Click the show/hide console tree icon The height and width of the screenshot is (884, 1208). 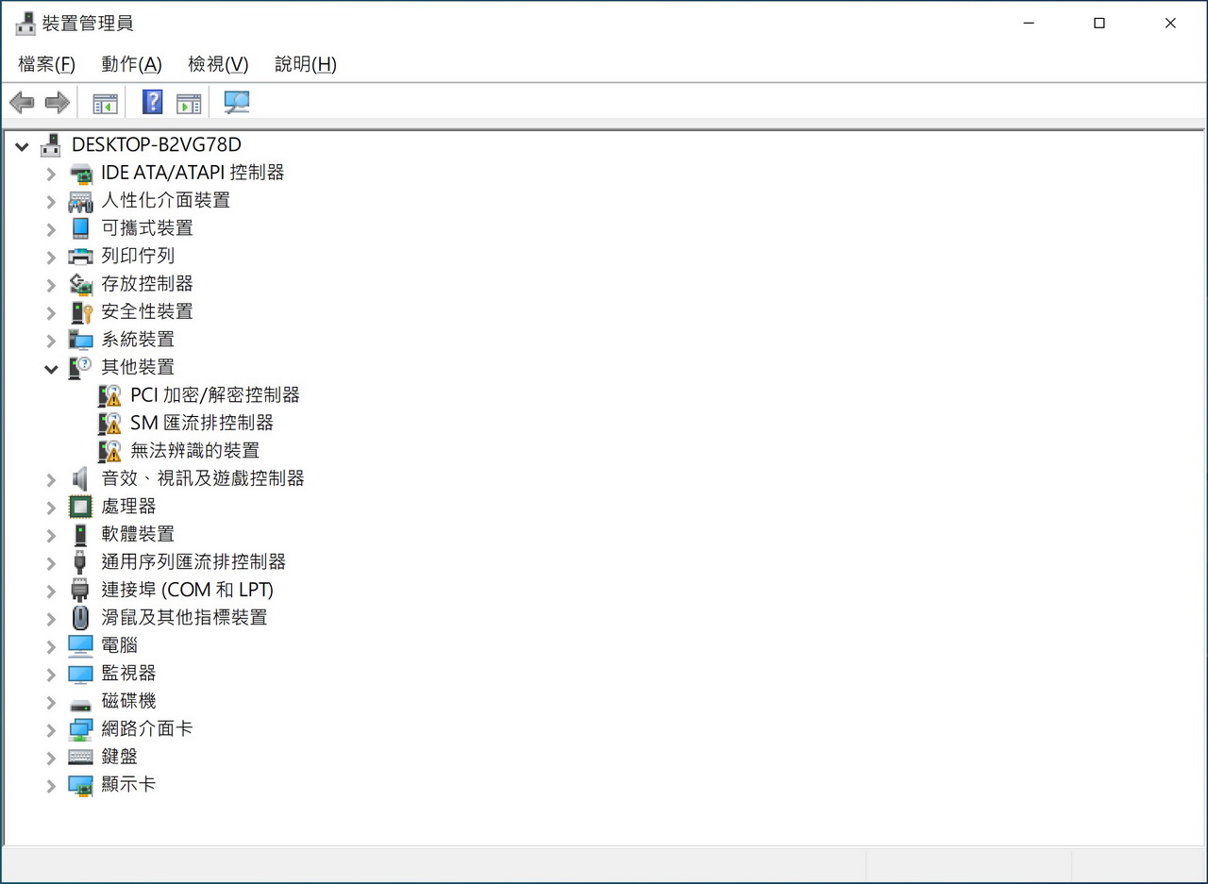coord(105,103)
